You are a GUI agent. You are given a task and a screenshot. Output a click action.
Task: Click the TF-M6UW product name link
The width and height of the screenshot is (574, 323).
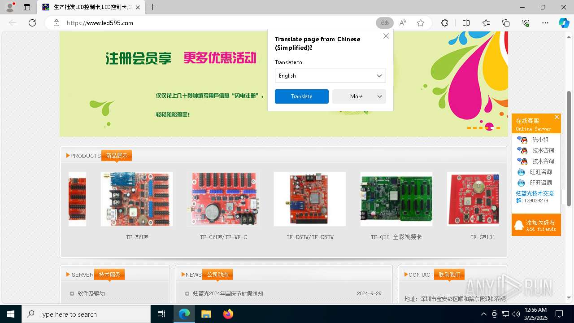click(137, 237)
